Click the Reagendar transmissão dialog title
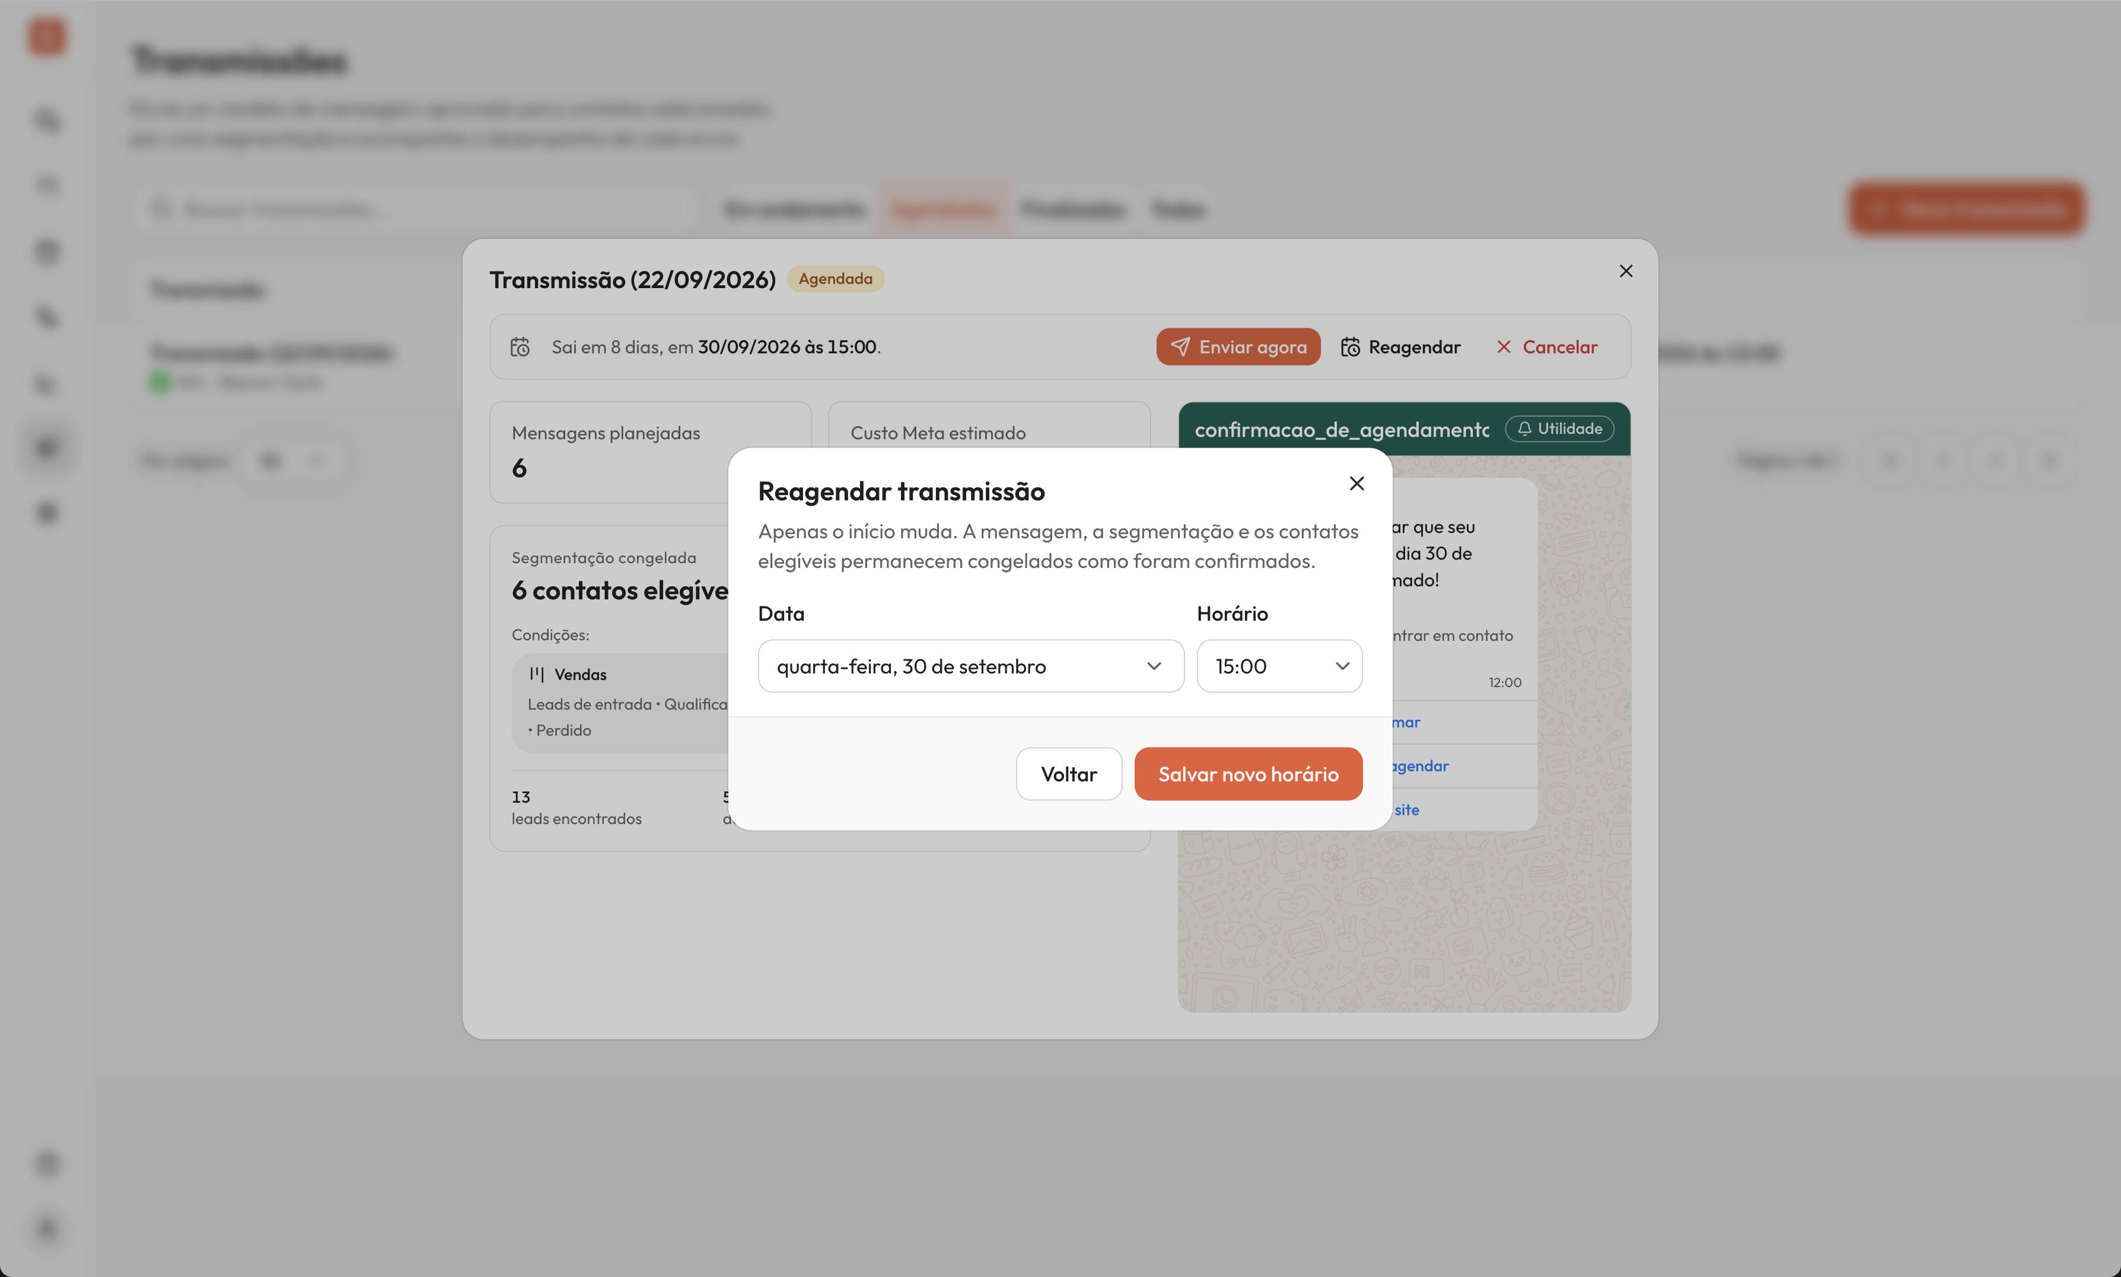This screenshot has width=2121, height=1277. point(902,491)
